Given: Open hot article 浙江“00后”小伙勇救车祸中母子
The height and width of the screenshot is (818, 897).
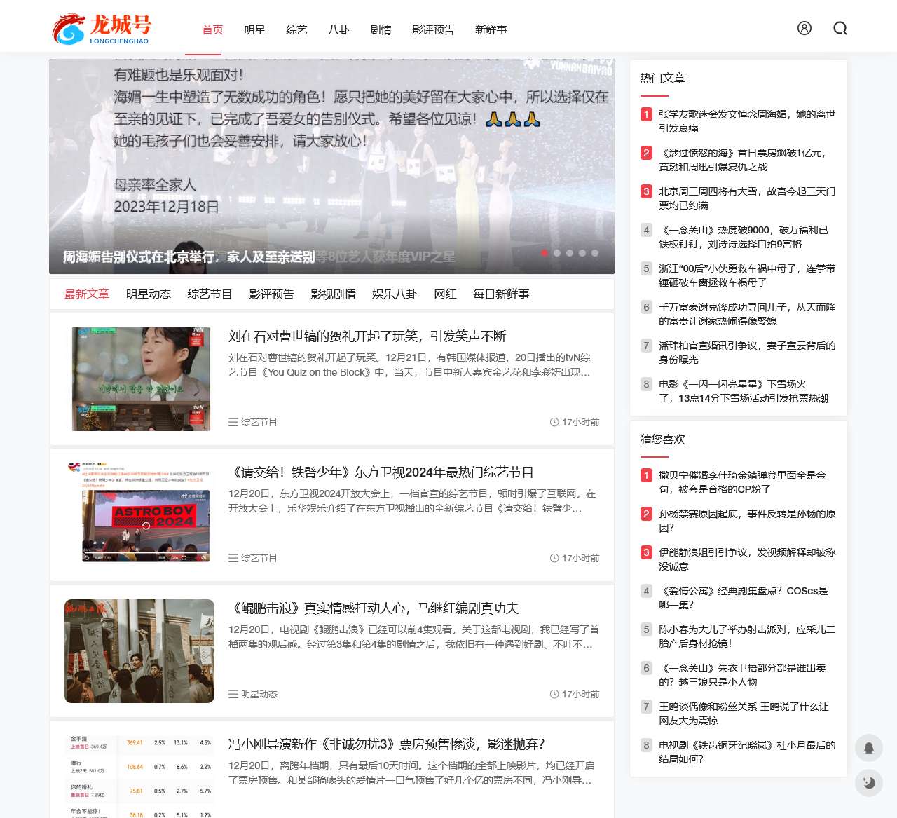Looking at the screenshot, I should click(x=747, y=275).
